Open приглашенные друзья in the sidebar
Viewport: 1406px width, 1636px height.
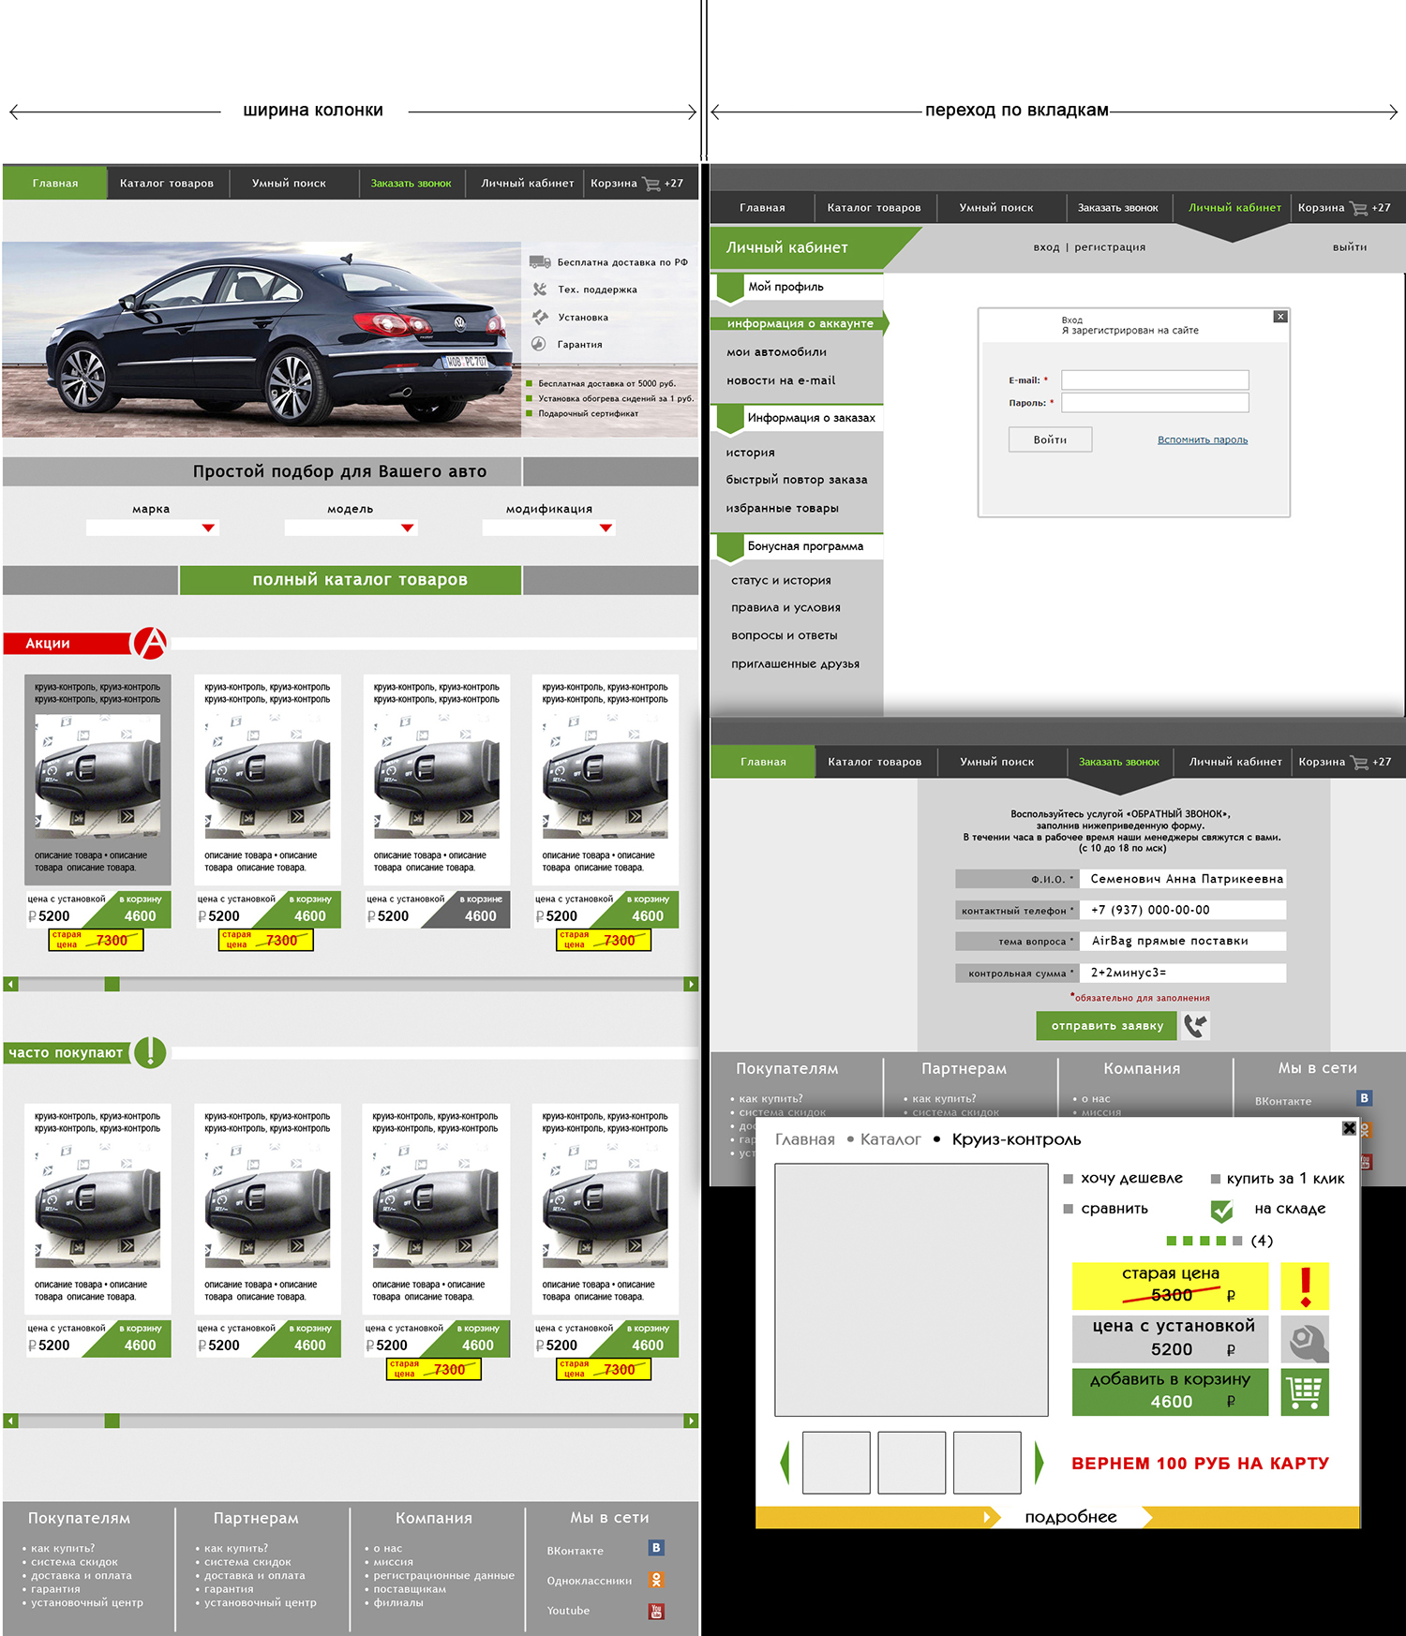(795, 664)
